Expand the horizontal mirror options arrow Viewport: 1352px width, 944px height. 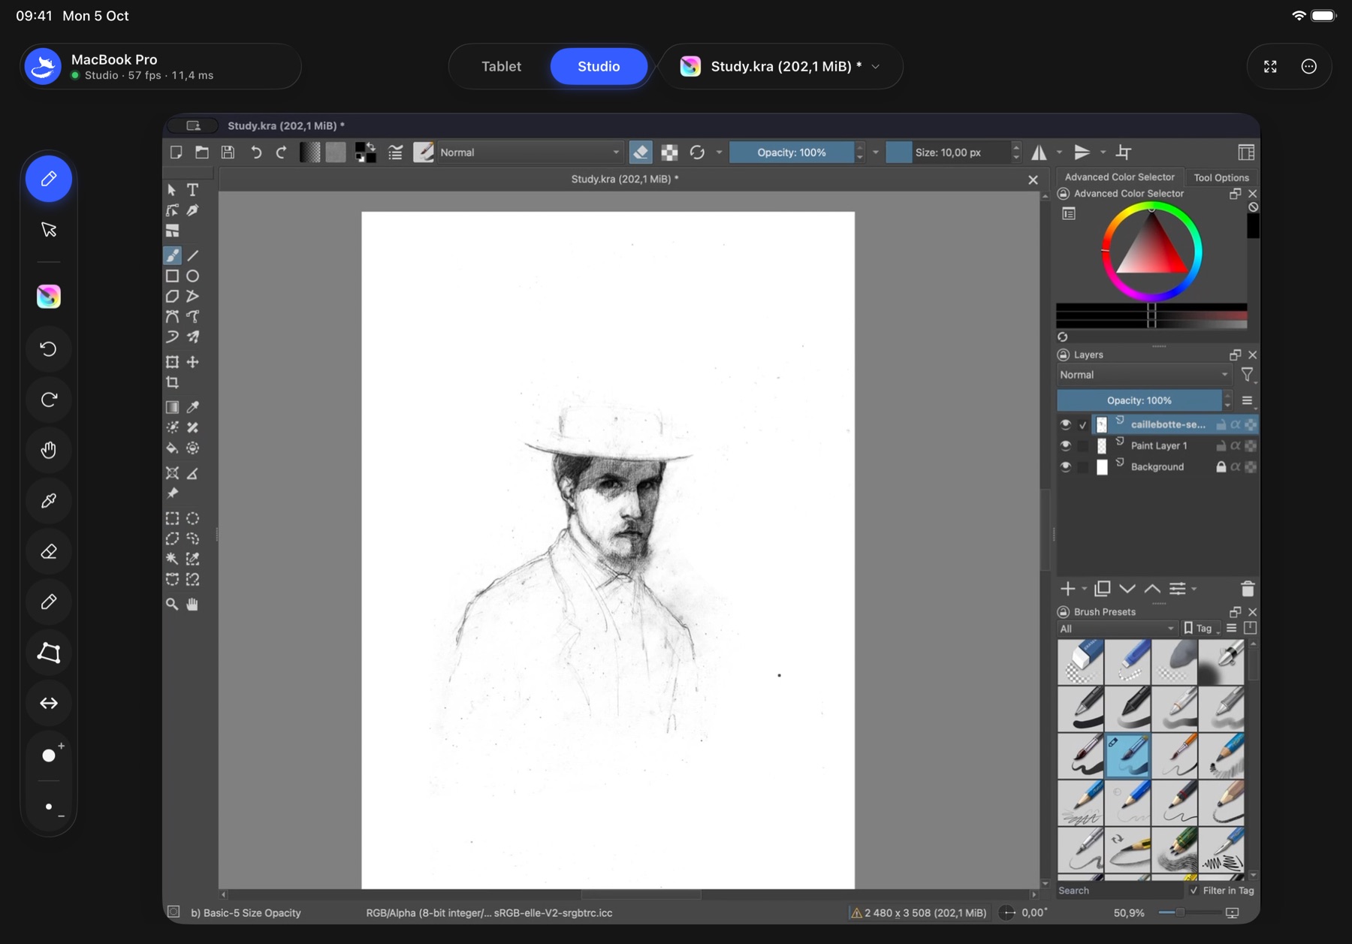click(x=1060, y=152)
